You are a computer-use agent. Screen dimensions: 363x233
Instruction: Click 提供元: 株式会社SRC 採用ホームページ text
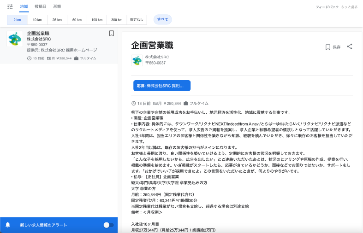[x=62, y=50]
